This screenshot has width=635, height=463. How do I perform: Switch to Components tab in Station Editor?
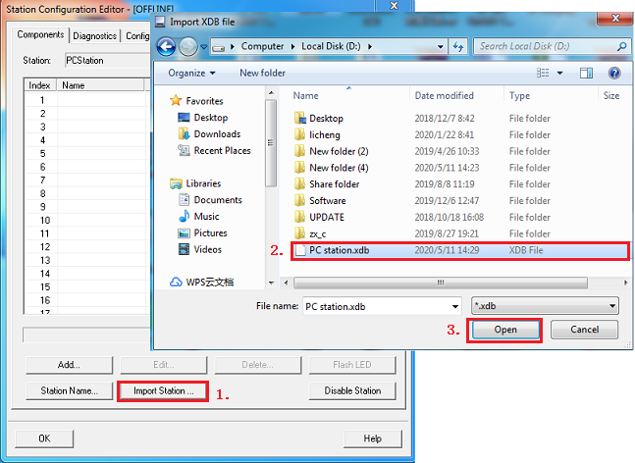tap(40, 35)
